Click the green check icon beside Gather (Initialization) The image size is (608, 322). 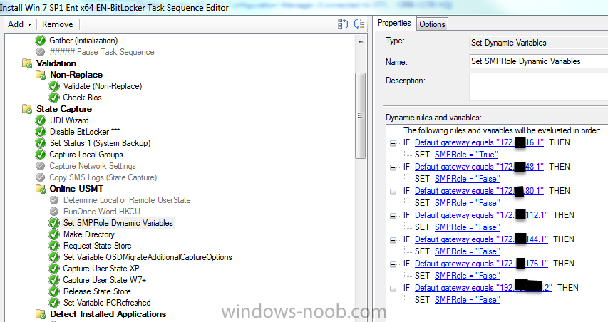(41, 41)
